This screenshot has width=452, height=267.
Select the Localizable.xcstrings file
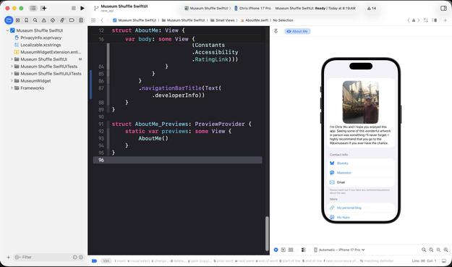pos(40,45)
